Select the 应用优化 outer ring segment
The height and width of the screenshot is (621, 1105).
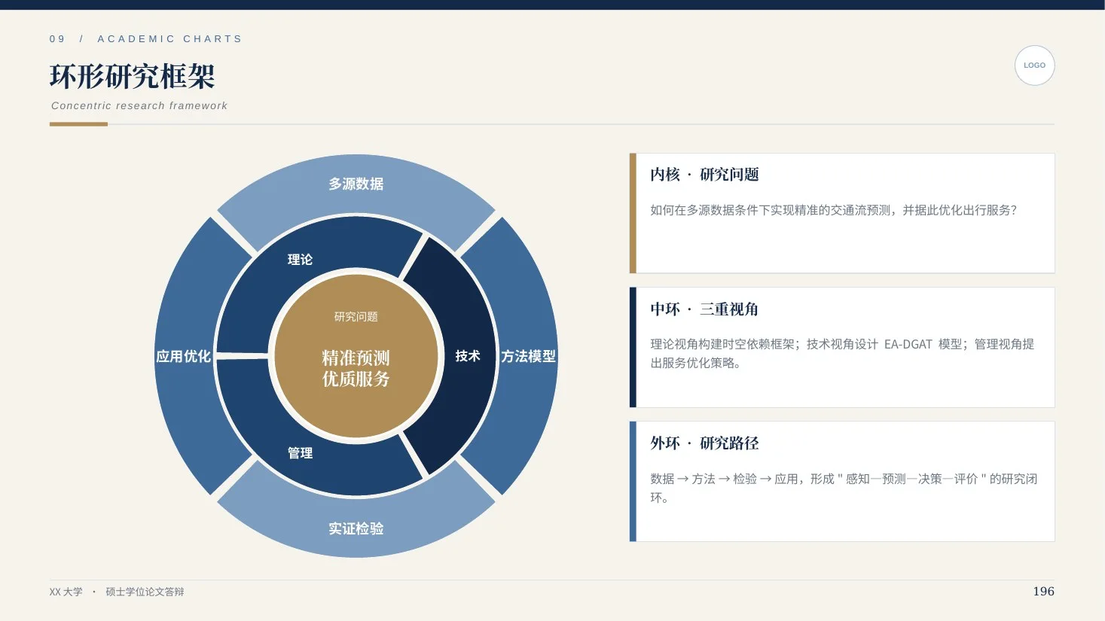(184, 356)
